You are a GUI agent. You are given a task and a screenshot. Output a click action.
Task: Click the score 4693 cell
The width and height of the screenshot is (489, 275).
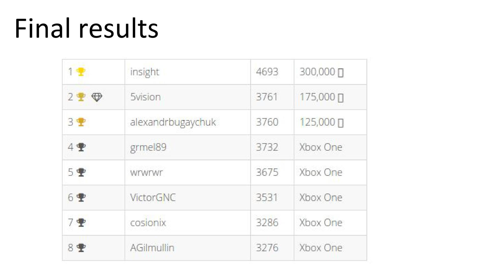click(267, 72)
